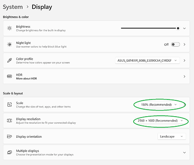Click the Night light row title

pos(23,43)
